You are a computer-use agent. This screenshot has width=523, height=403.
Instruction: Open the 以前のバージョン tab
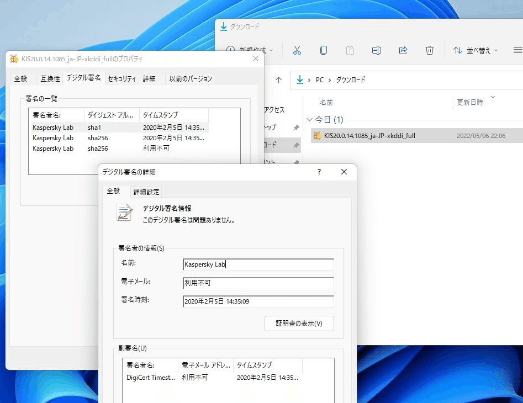(x=191, y=78)
